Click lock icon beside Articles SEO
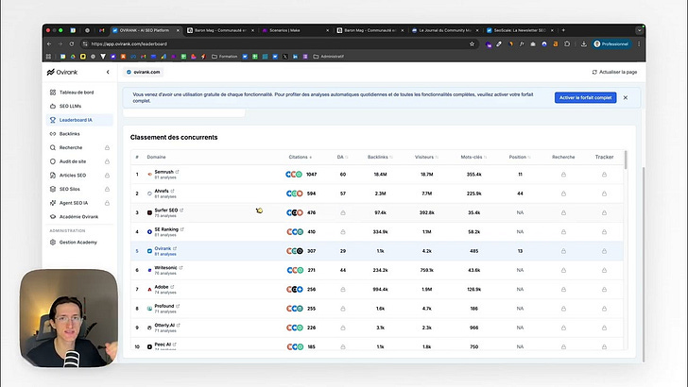 [107, 176]
